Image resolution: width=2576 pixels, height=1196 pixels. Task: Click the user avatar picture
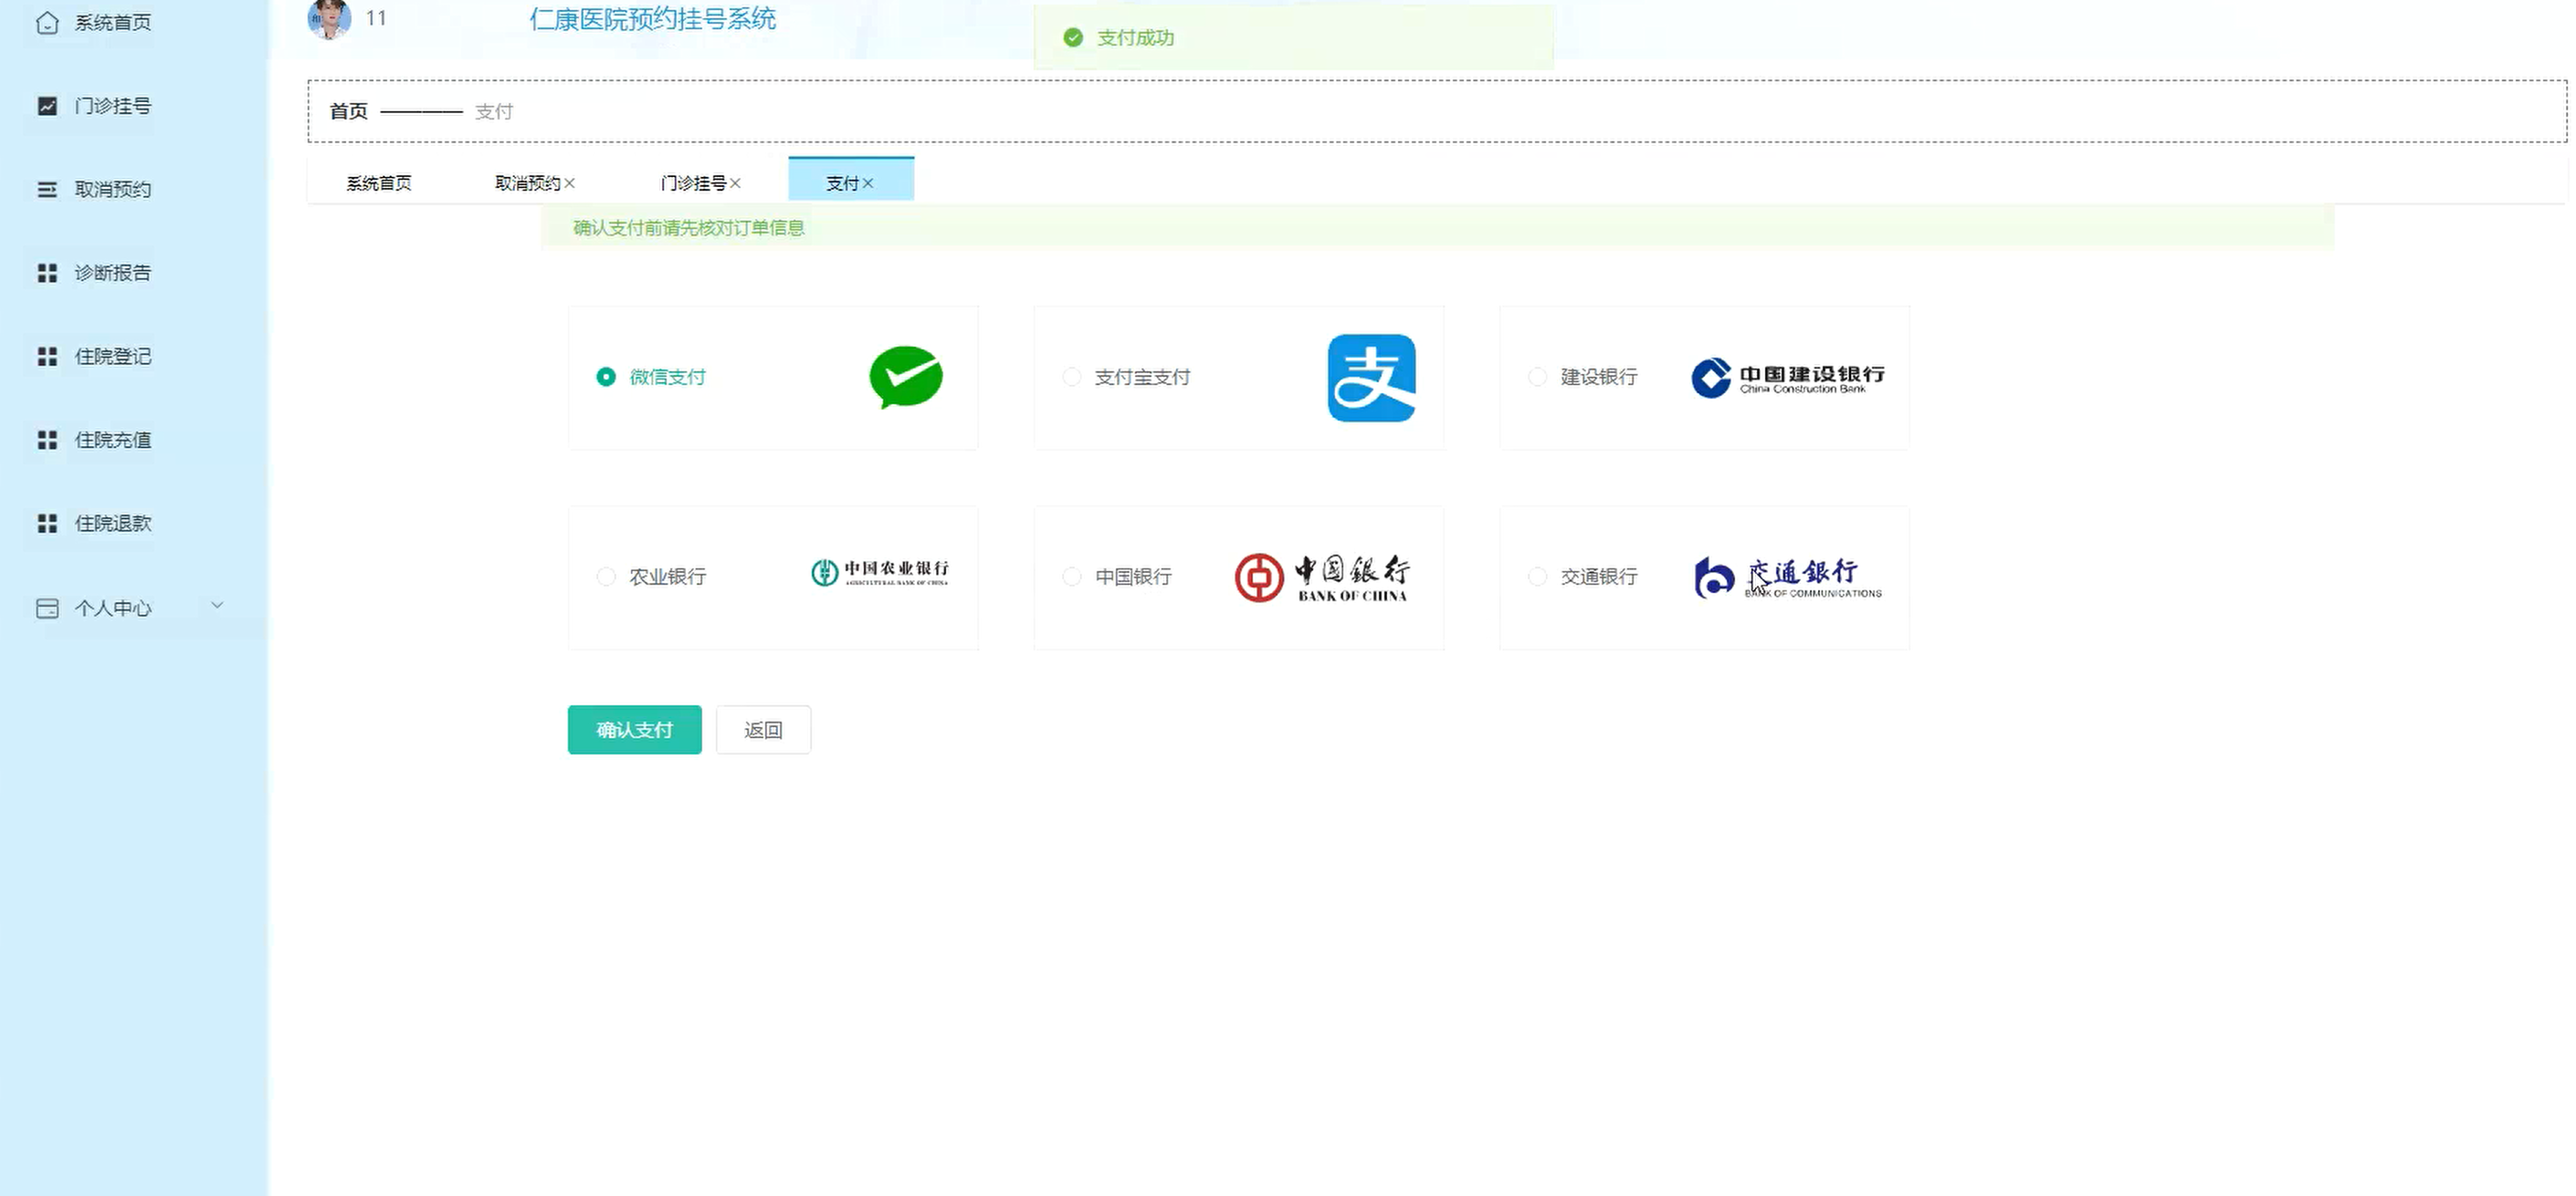pos(329,18)
